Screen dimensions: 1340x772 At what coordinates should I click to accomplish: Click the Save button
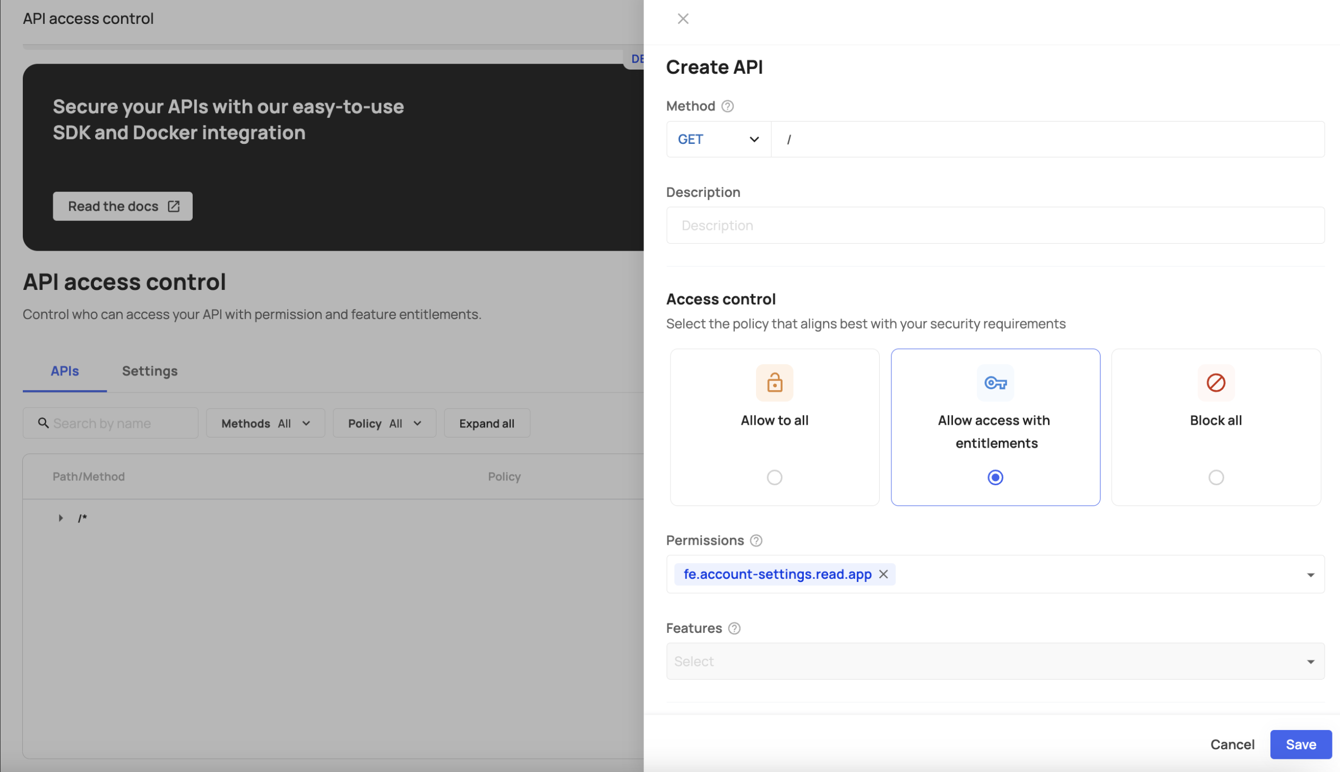point(1300,744)
